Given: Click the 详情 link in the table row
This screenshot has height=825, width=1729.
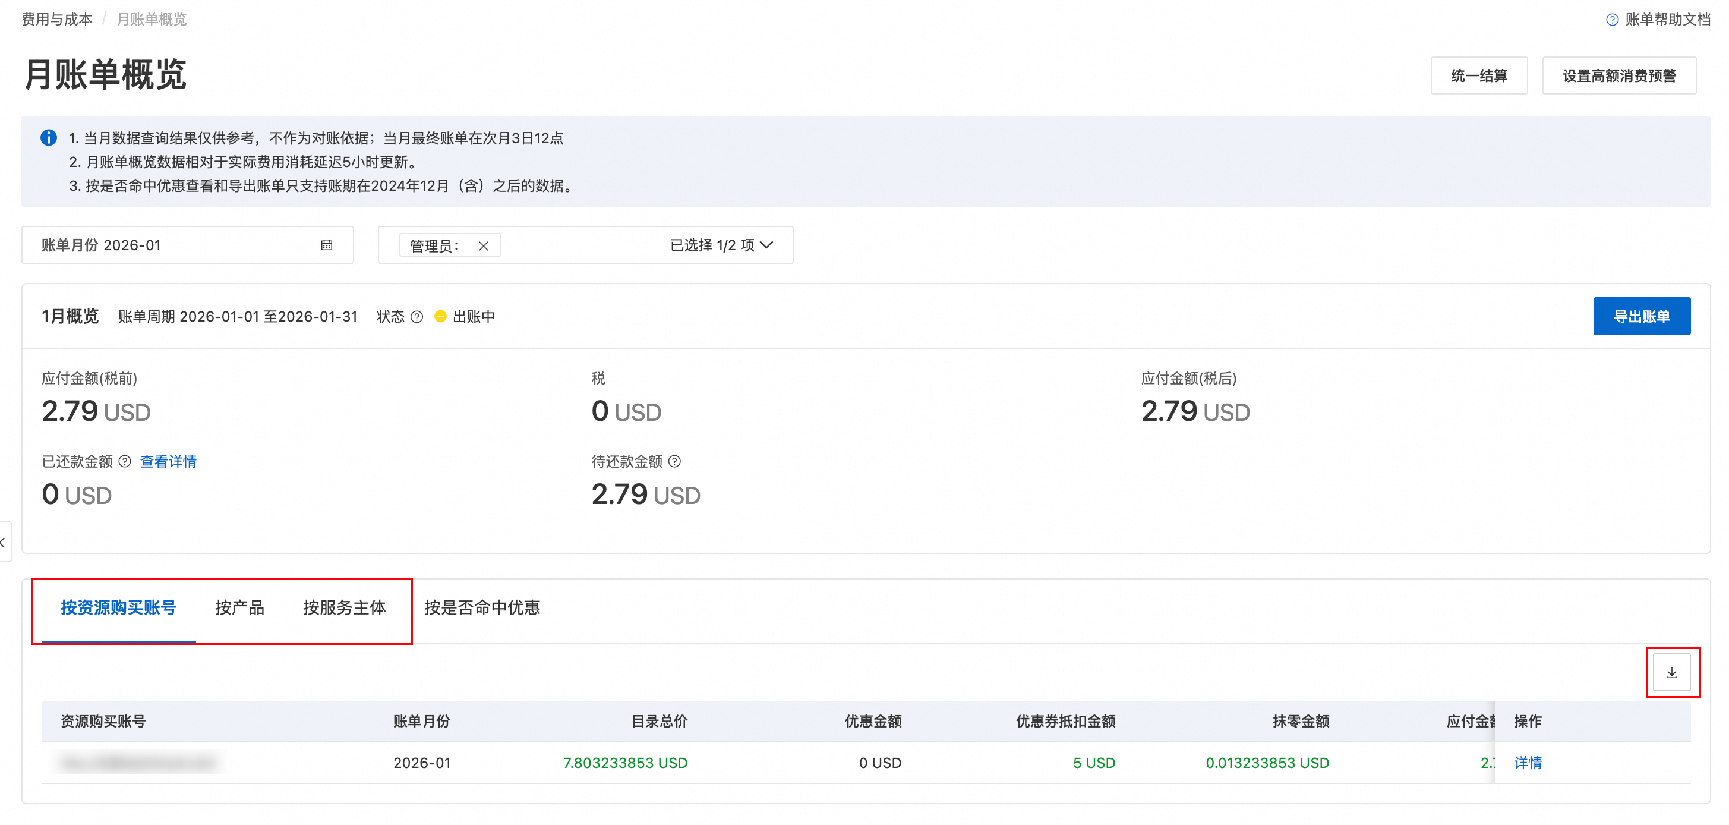Looking at the screenshot, I should click(x=1528, y=763).
